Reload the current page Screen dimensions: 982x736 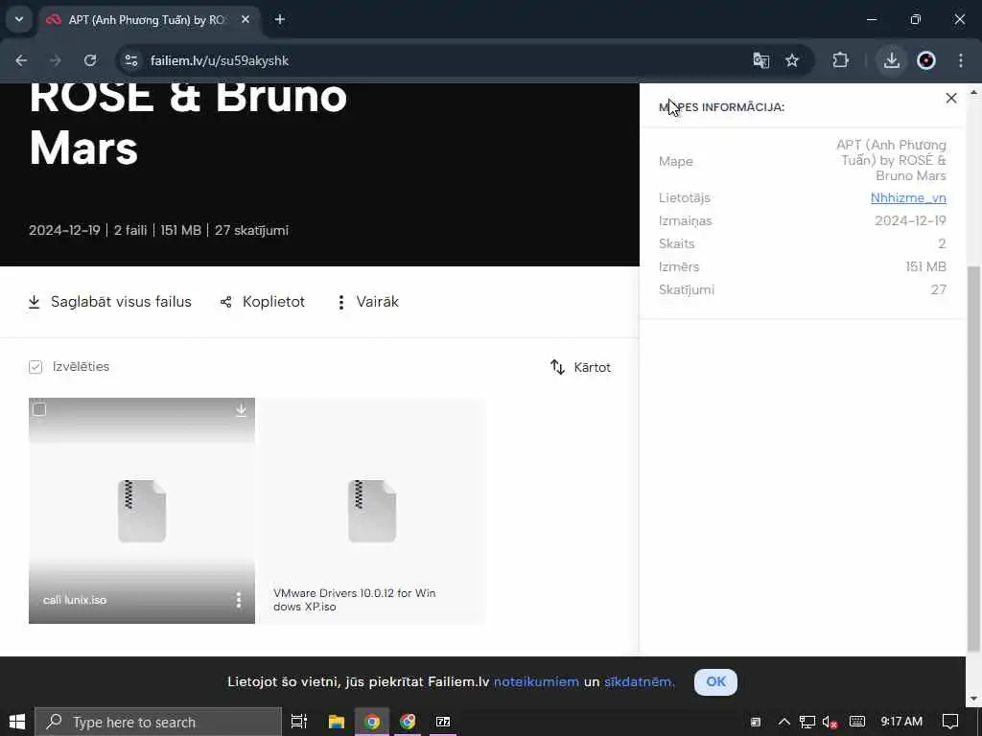coord(90,60)
